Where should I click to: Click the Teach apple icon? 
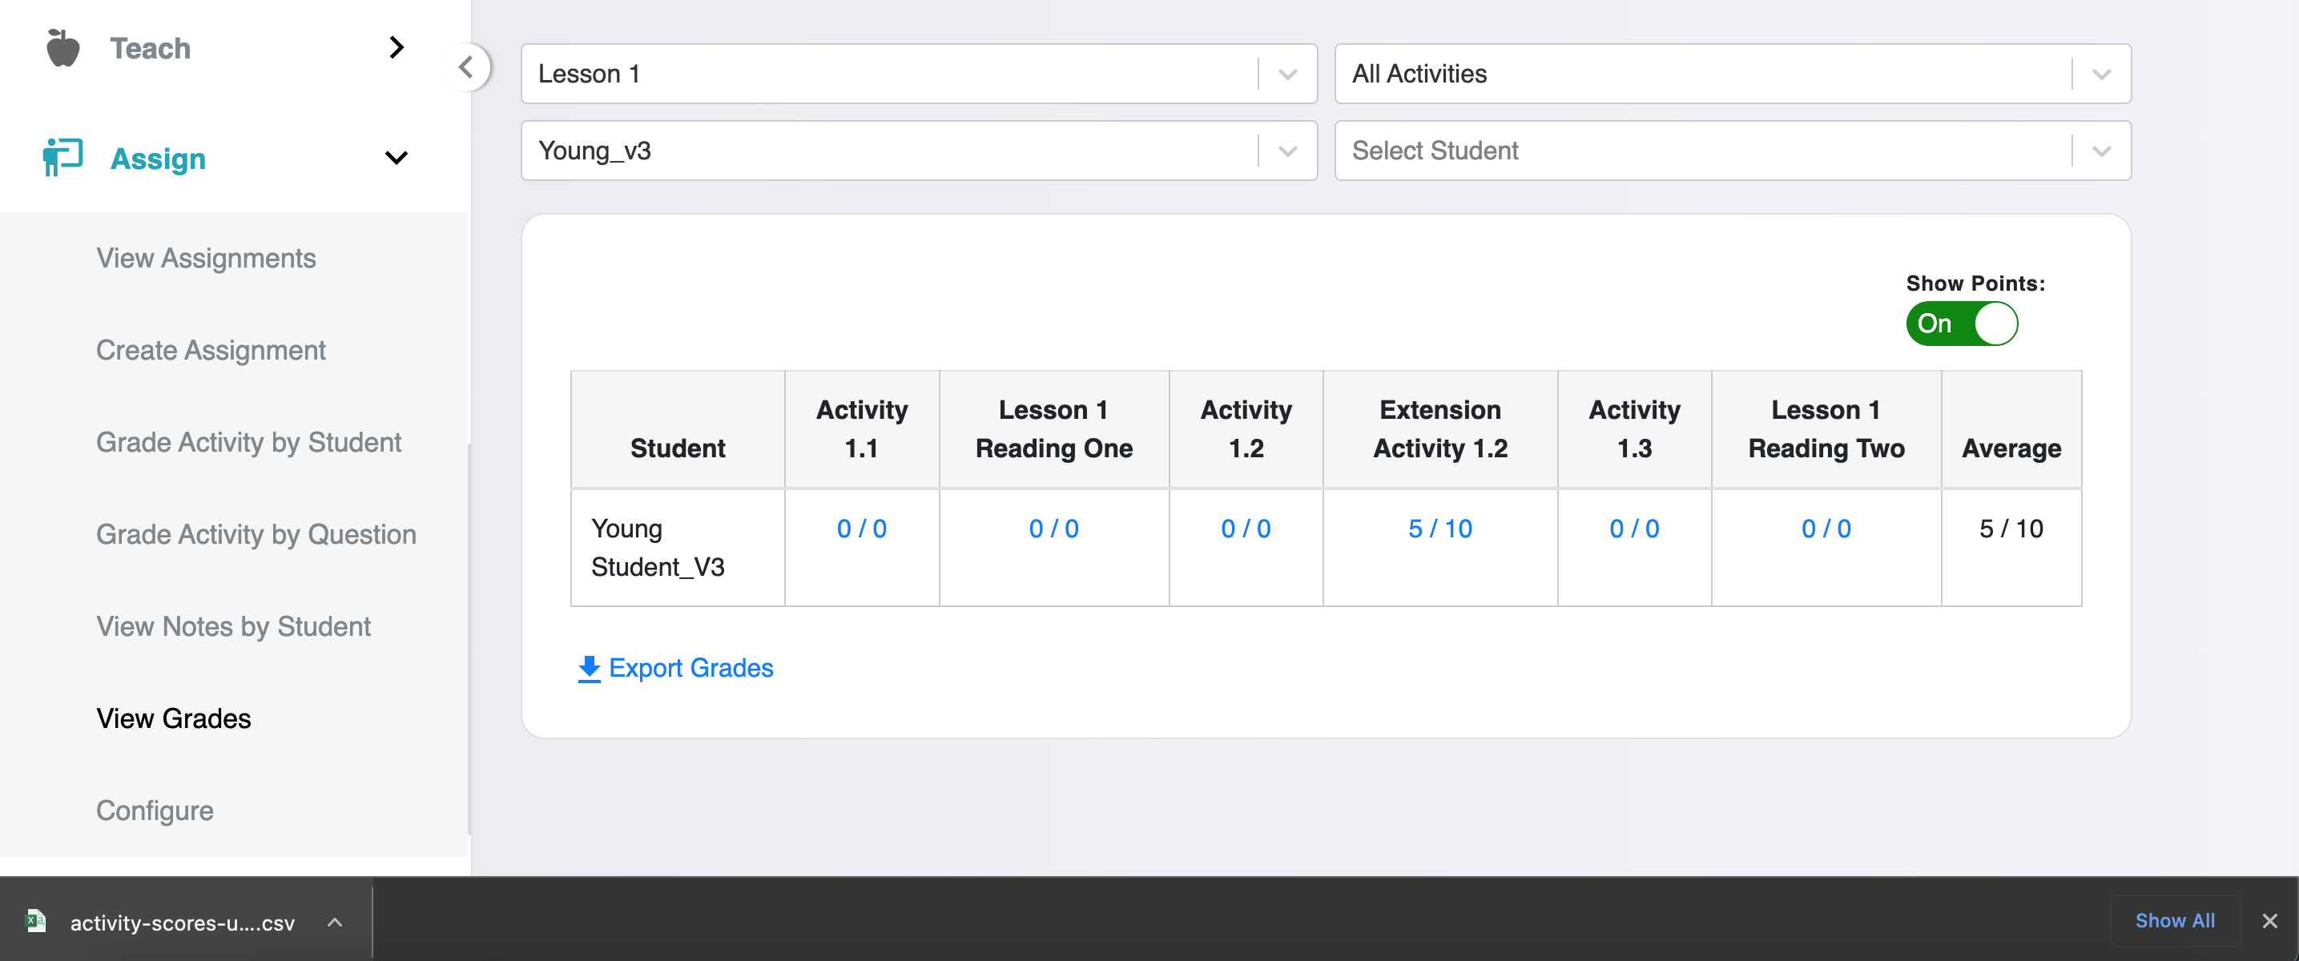pyautogui.click(x=62, y=47)
